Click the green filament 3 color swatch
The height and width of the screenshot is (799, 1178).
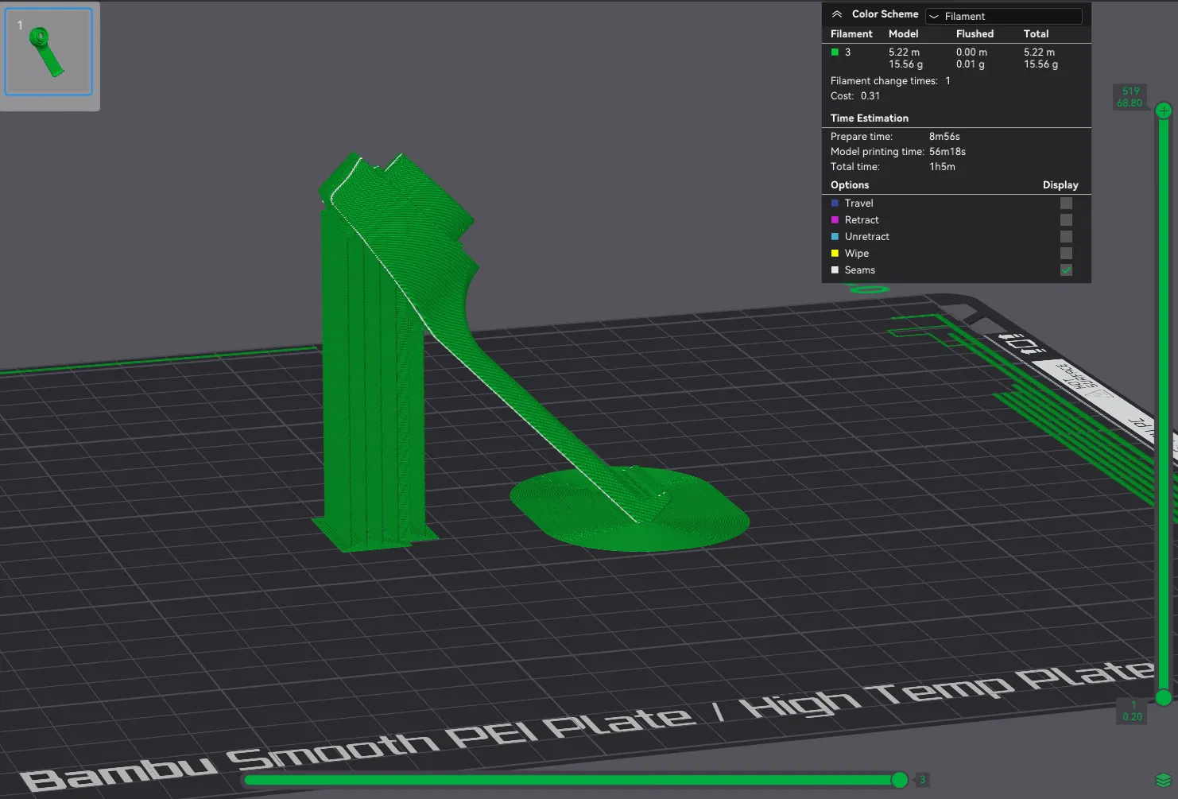pyautogui.click(x=835, y=52)
